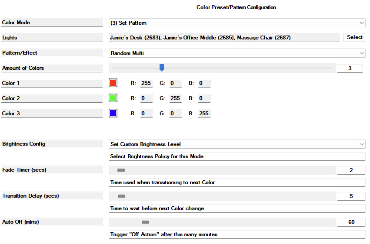Click the Amount of Colors number box

coord(350,68)
